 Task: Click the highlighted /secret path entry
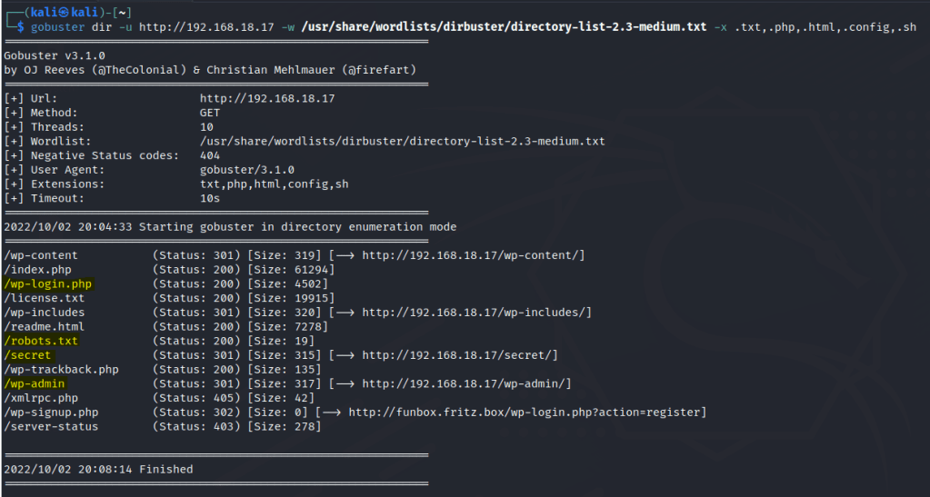(28, 355)
